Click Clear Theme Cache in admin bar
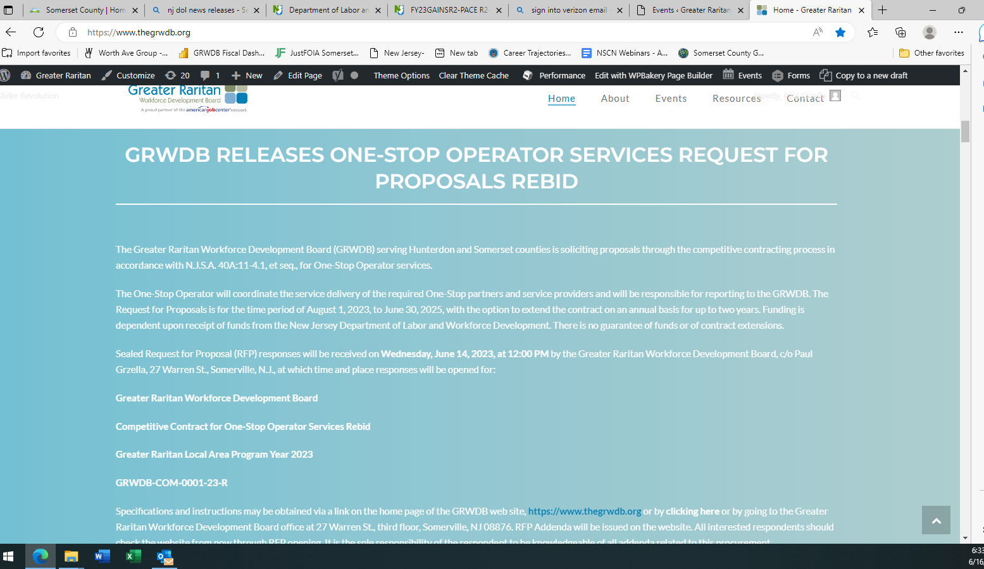The width and height of the screenshot is (984, 569). [x=473, y=75]
